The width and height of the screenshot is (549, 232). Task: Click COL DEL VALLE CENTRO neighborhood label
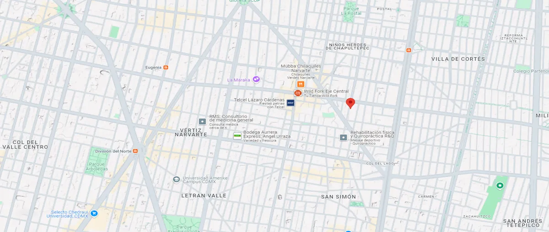tap(25, 145)
